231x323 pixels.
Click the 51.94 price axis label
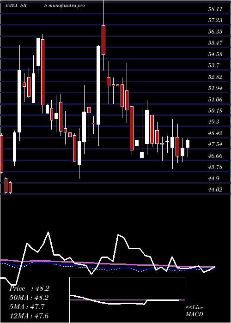[x=215, y=89]
